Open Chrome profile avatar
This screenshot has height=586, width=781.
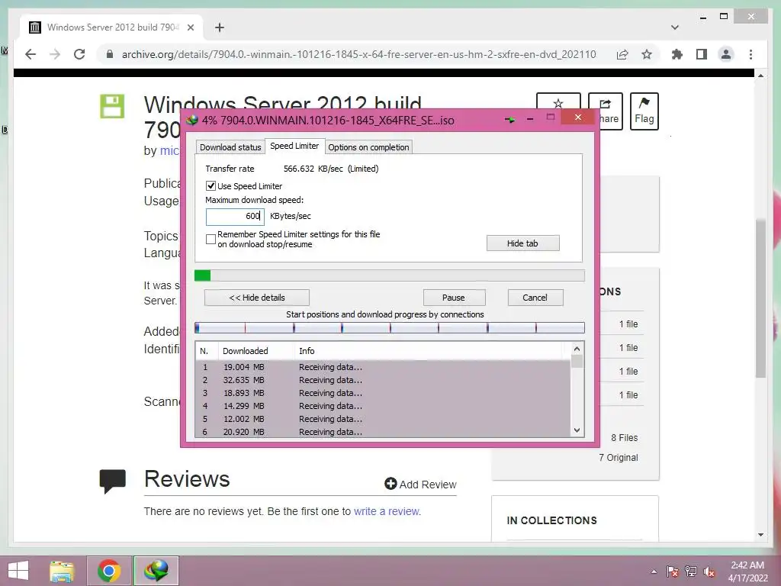[726, 54]
